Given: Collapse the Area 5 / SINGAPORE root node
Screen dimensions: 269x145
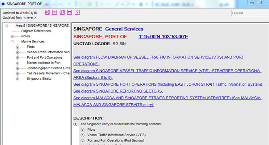Looking at the screenshot, I should pyautogui.click(x=7, y=26).
